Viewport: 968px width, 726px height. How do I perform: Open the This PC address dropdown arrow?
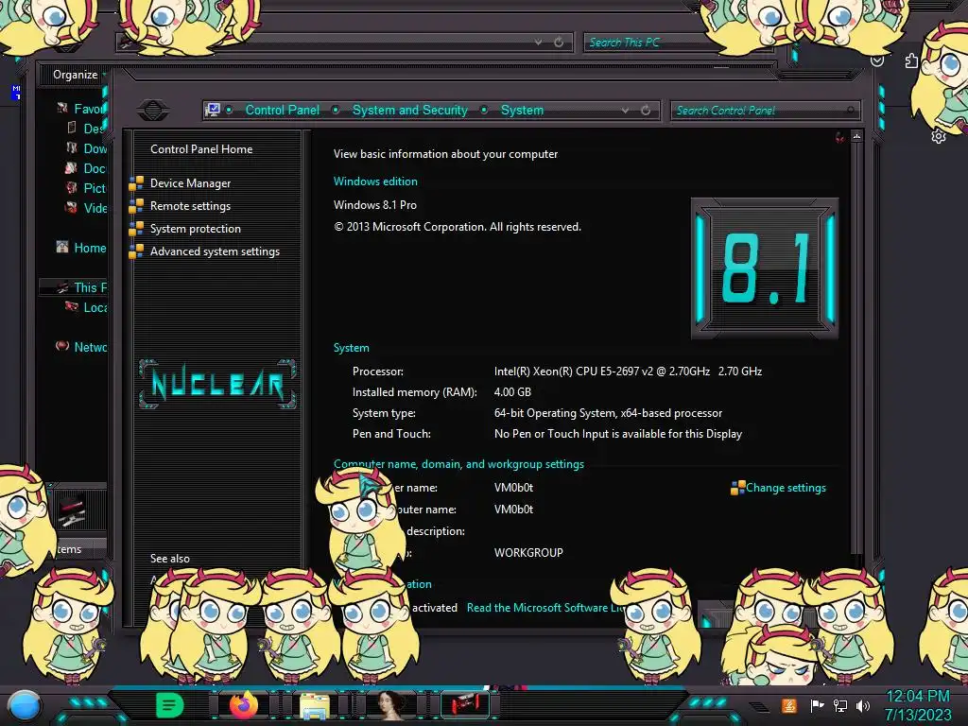[x=538, y=42]
